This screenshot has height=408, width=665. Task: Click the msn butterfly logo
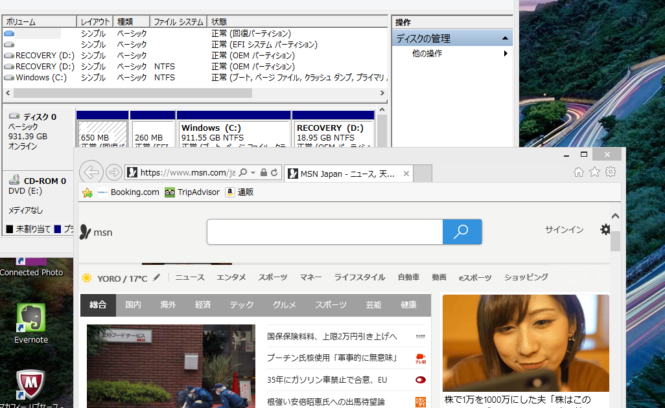[86, 232]
